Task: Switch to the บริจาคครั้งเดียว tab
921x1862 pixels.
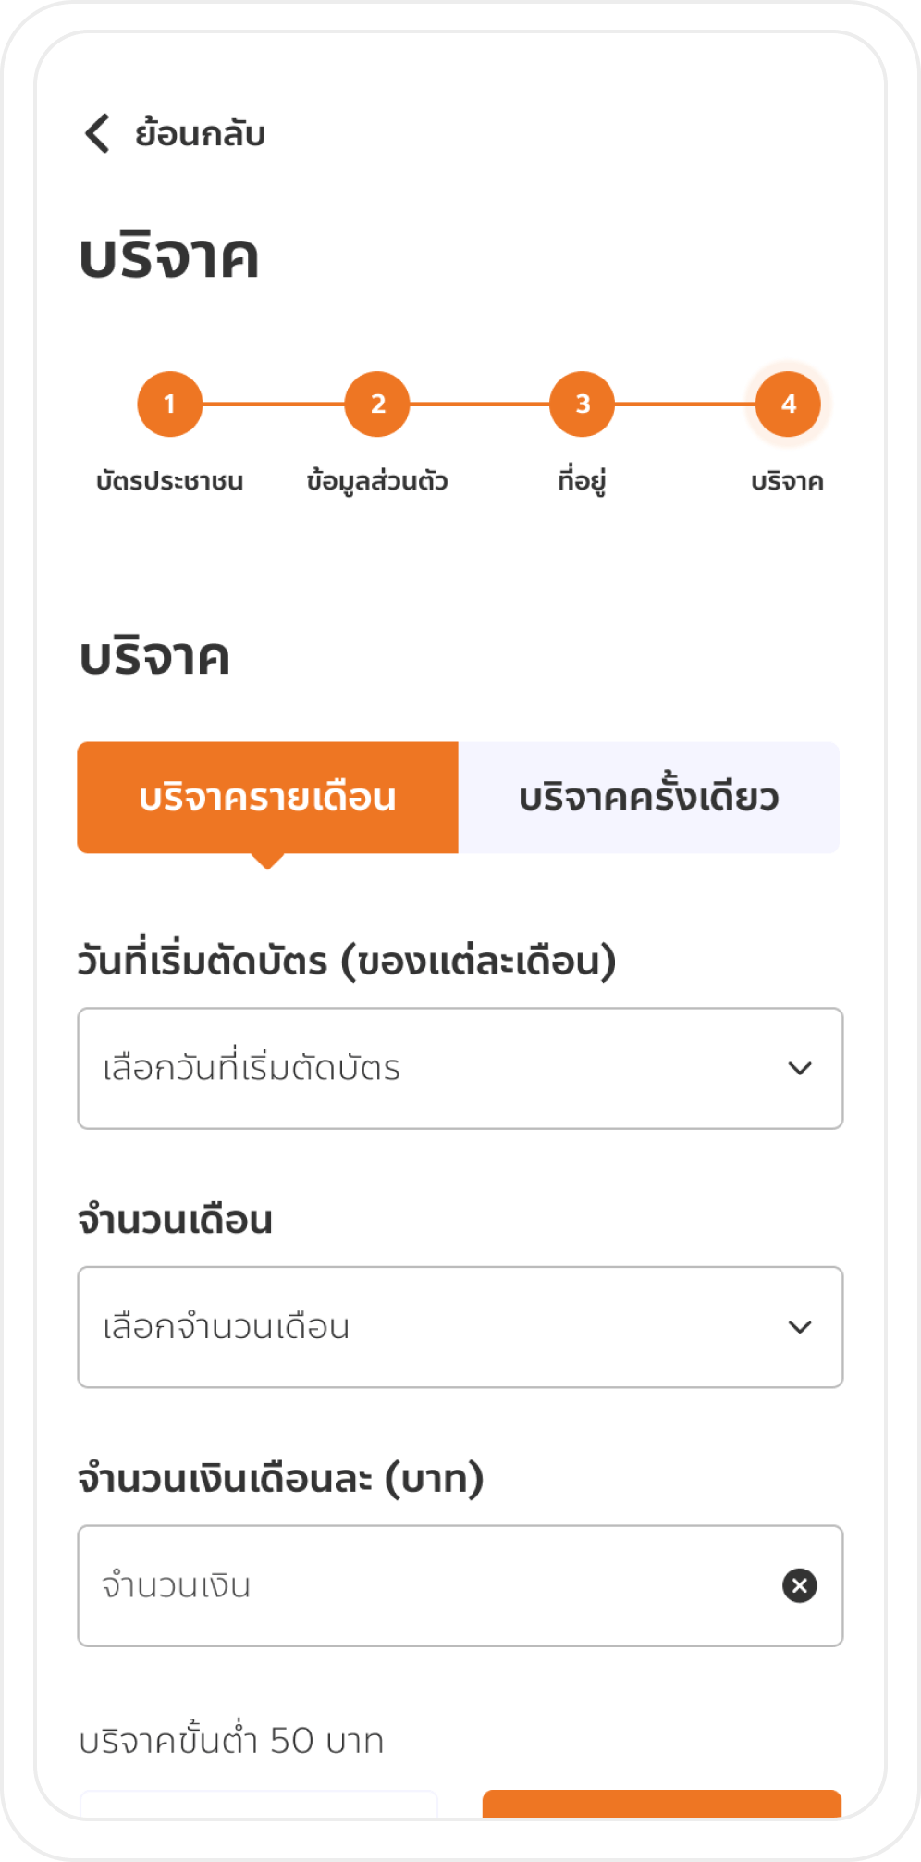Action: coord(649,798)
